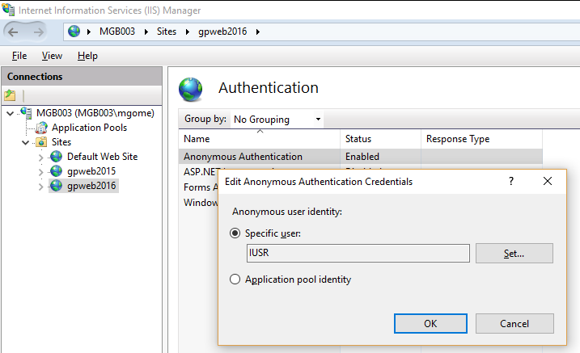The width and height of the screenshot is (580, 353).
Task: Collapse the MGB003 server node
Action: pos(11,113)
